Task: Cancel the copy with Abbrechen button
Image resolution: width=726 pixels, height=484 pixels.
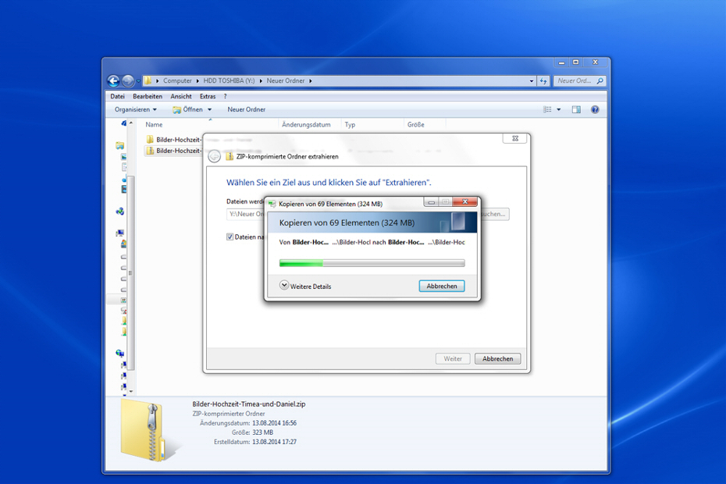Action: click(x=441, y=286)
